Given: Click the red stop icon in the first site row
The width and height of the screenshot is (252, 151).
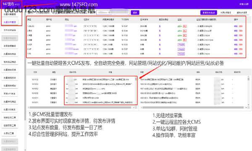Looking at the screenshot, I should [185, 26].
